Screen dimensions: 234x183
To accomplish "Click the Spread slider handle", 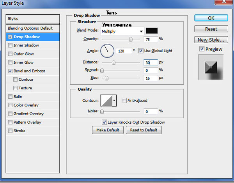I will [102, 70].
